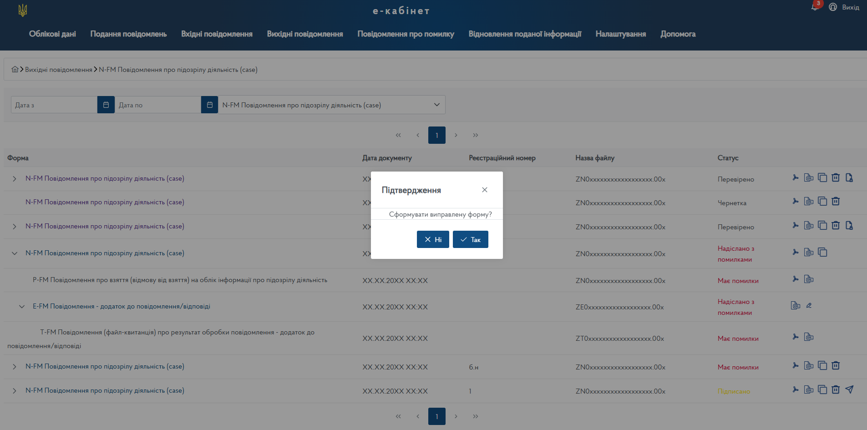The width and height of the screenshot is (867, 430).
Task: Collapse the N-FM row Надіслано з помилками
Action: click(15, 253)
